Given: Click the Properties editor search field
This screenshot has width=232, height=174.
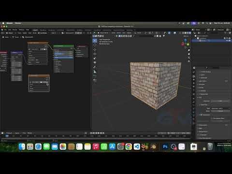Looking at the screenshot, I should (x=212, y=68).
